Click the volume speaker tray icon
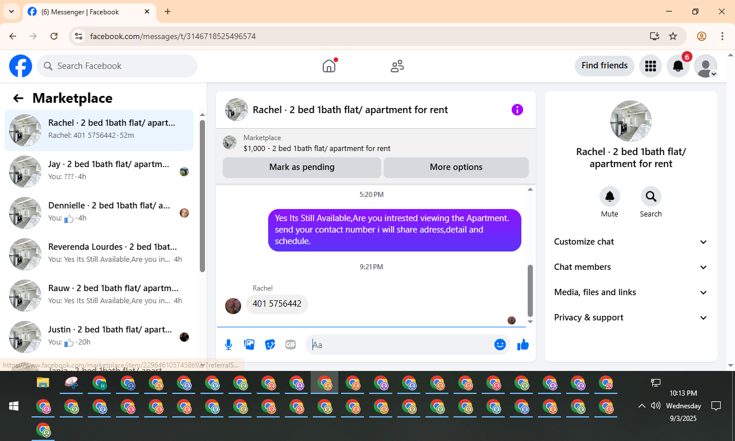735x441 pixels. point(656,406)
